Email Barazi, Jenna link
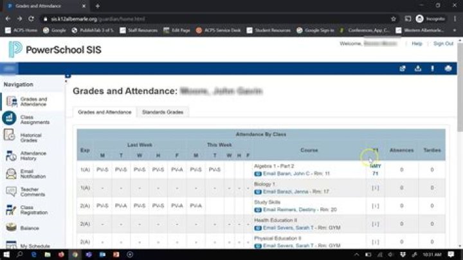Viewport: 463px width, 260px height. click(296, 192)
